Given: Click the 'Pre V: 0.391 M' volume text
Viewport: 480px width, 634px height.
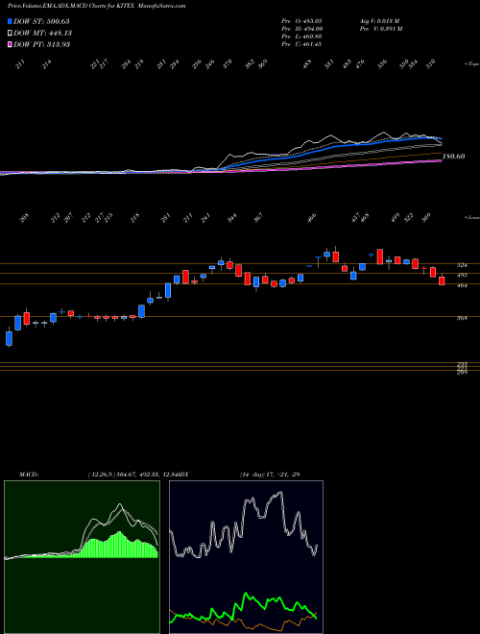Looking at the screenshot, I should (380, 28).
